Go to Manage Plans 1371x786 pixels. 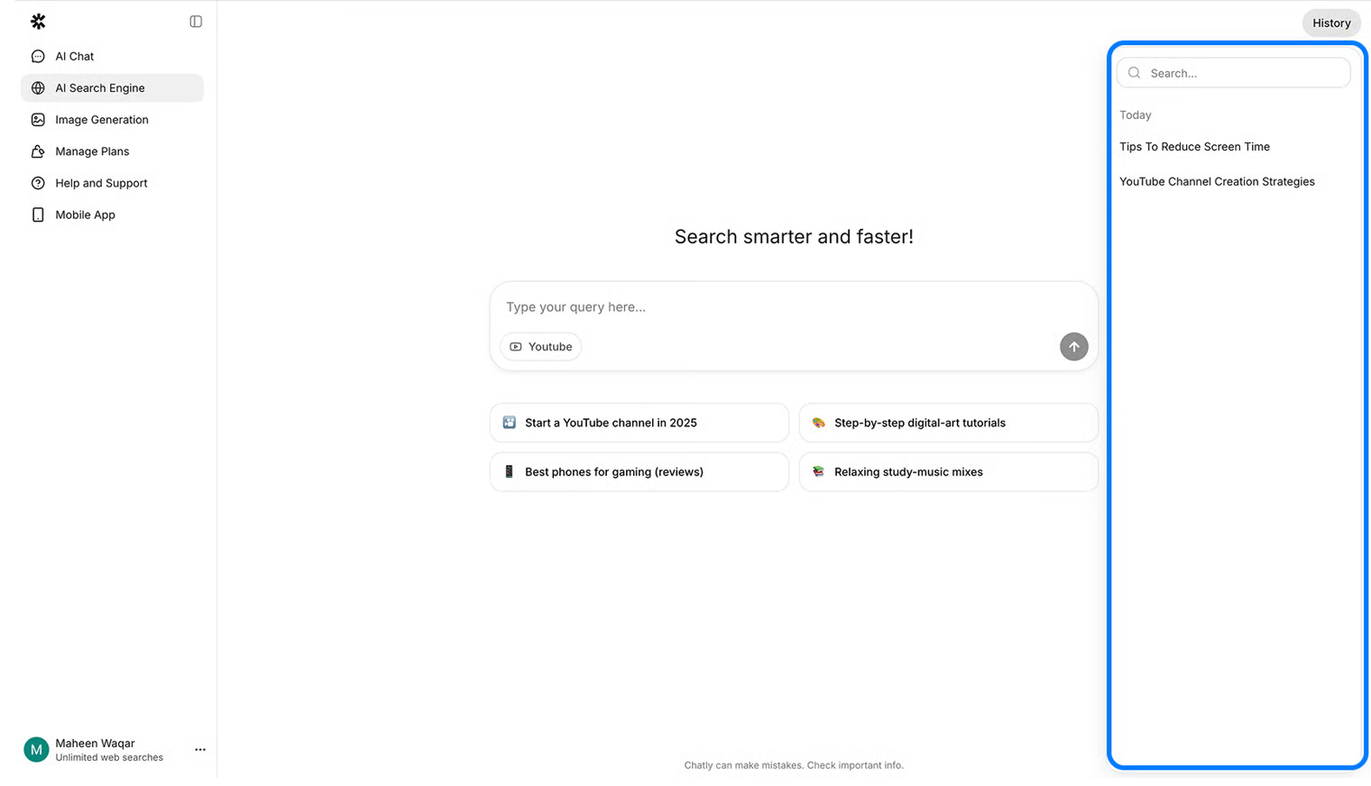pos(112,151)
